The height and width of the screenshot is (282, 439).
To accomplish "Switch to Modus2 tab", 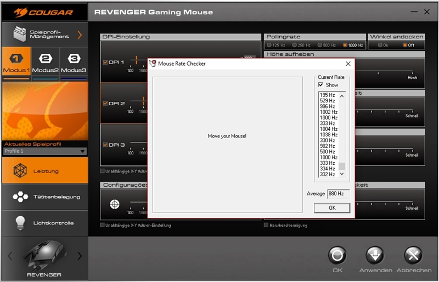I will pyautogui.click(x=46, y=61).
